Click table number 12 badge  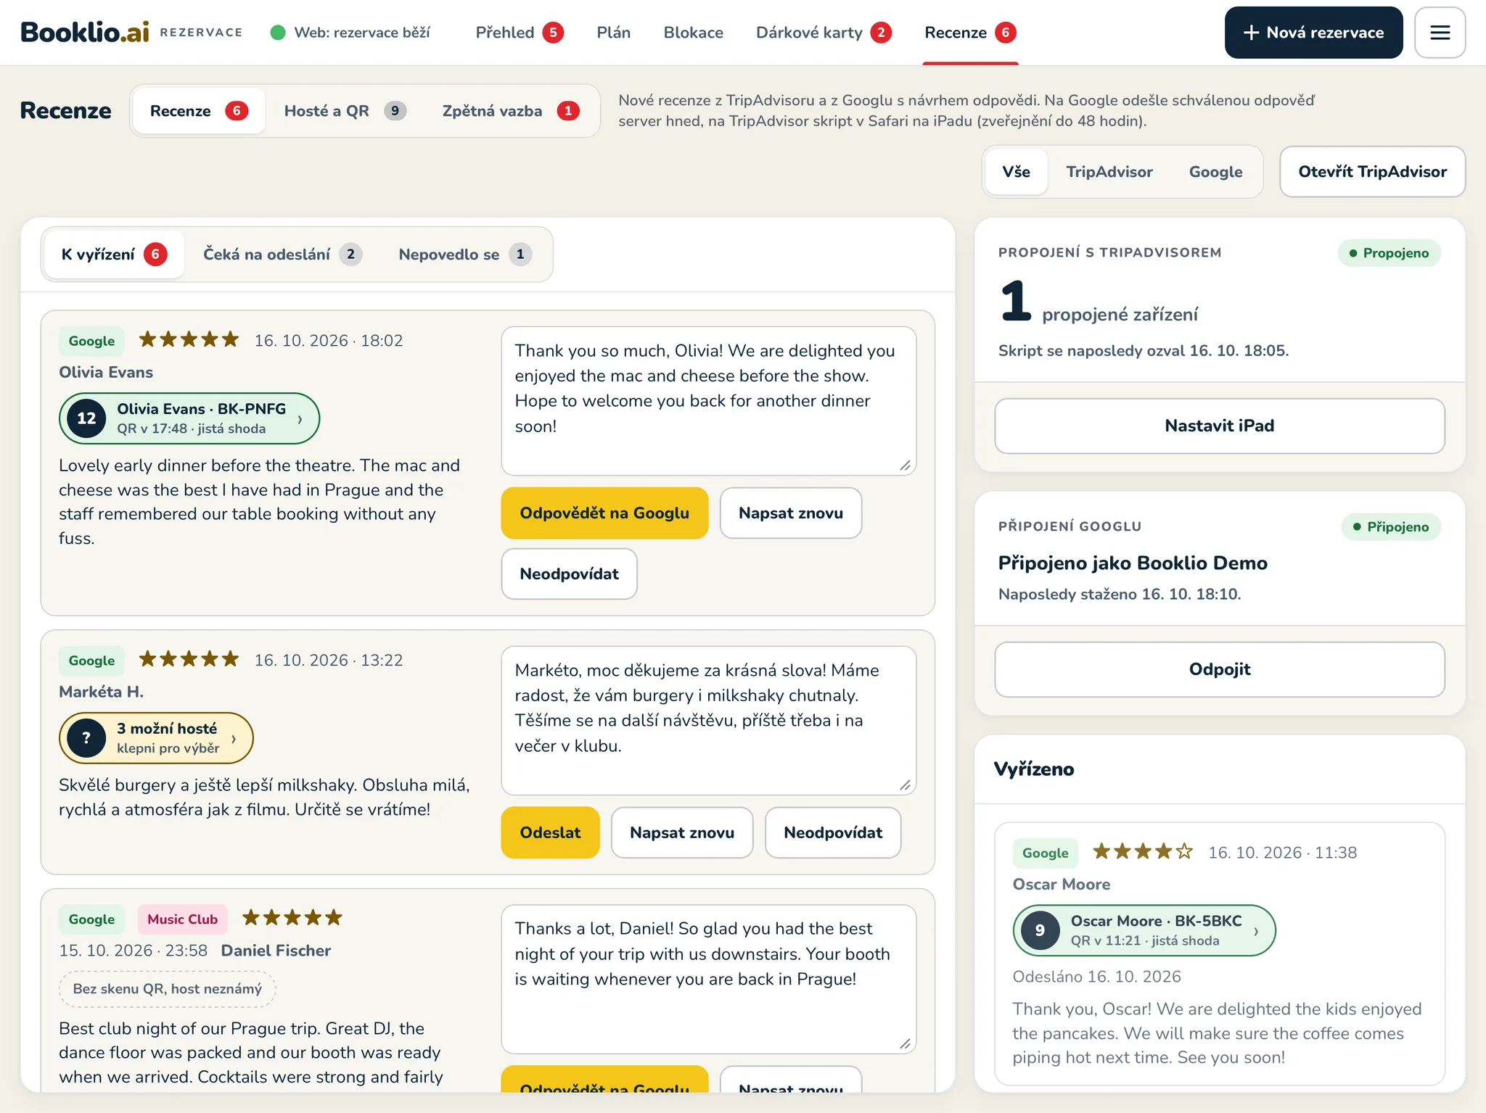click(86, 418)
